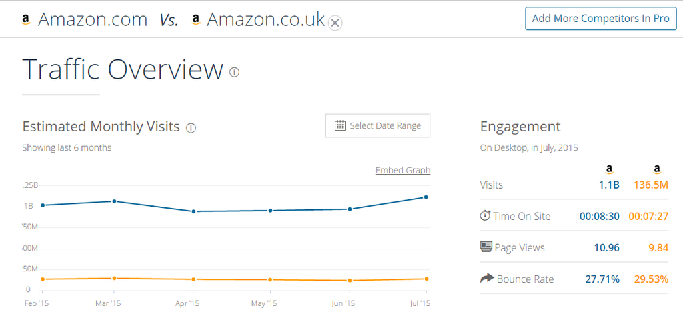Remove Amazon.co.uk competitor with X button
Screen dimensions: 683x328
[335, 23]
